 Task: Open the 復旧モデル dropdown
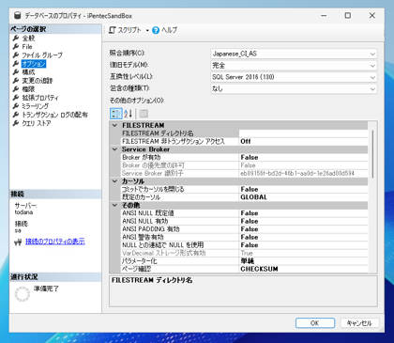[294, 66]
